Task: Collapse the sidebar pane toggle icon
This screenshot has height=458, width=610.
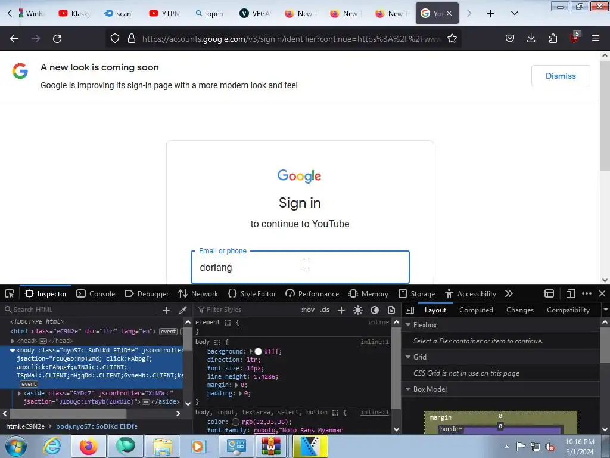Action: (410, 310)
